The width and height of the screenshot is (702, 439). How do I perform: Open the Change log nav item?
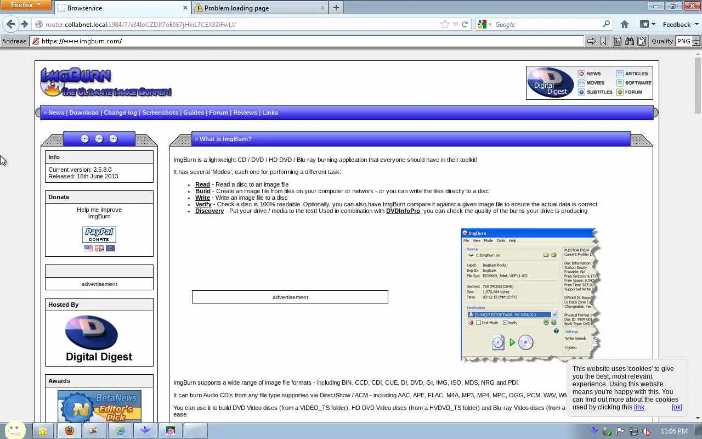pos(120,112)
